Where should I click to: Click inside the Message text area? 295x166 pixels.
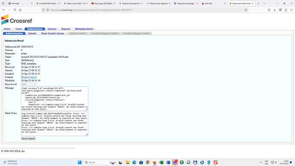(x=55, y=99)
